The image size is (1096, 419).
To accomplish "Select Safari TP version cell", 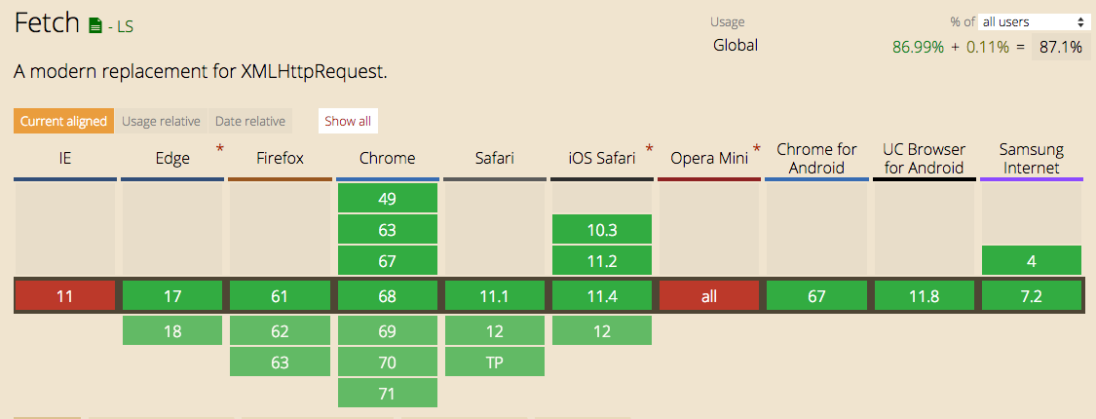I will click(x=495, y=362).
